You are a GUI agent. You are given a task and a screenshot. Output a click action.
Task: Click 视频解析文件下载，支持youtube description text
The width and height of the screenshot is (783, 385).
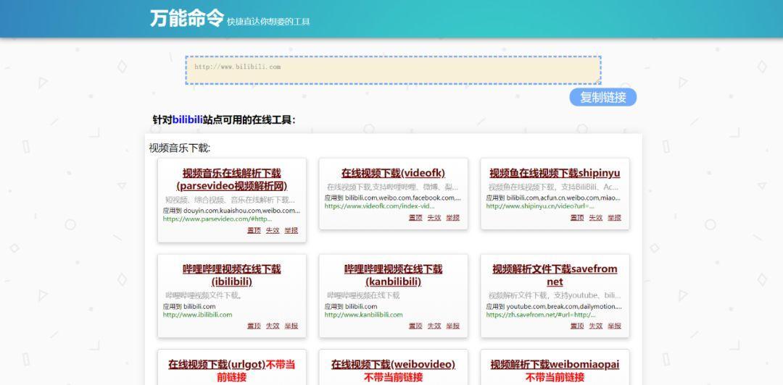coord(555,295)
